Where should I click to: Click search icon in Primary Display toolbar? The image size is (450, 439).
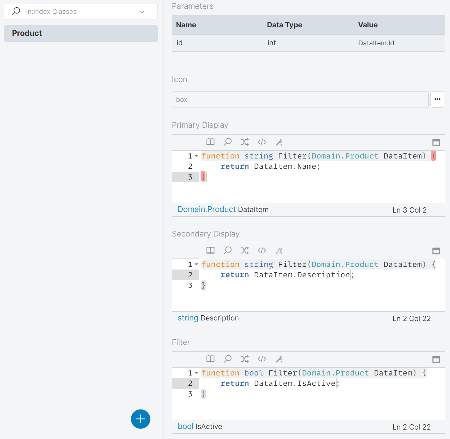(x=227, y=142)
